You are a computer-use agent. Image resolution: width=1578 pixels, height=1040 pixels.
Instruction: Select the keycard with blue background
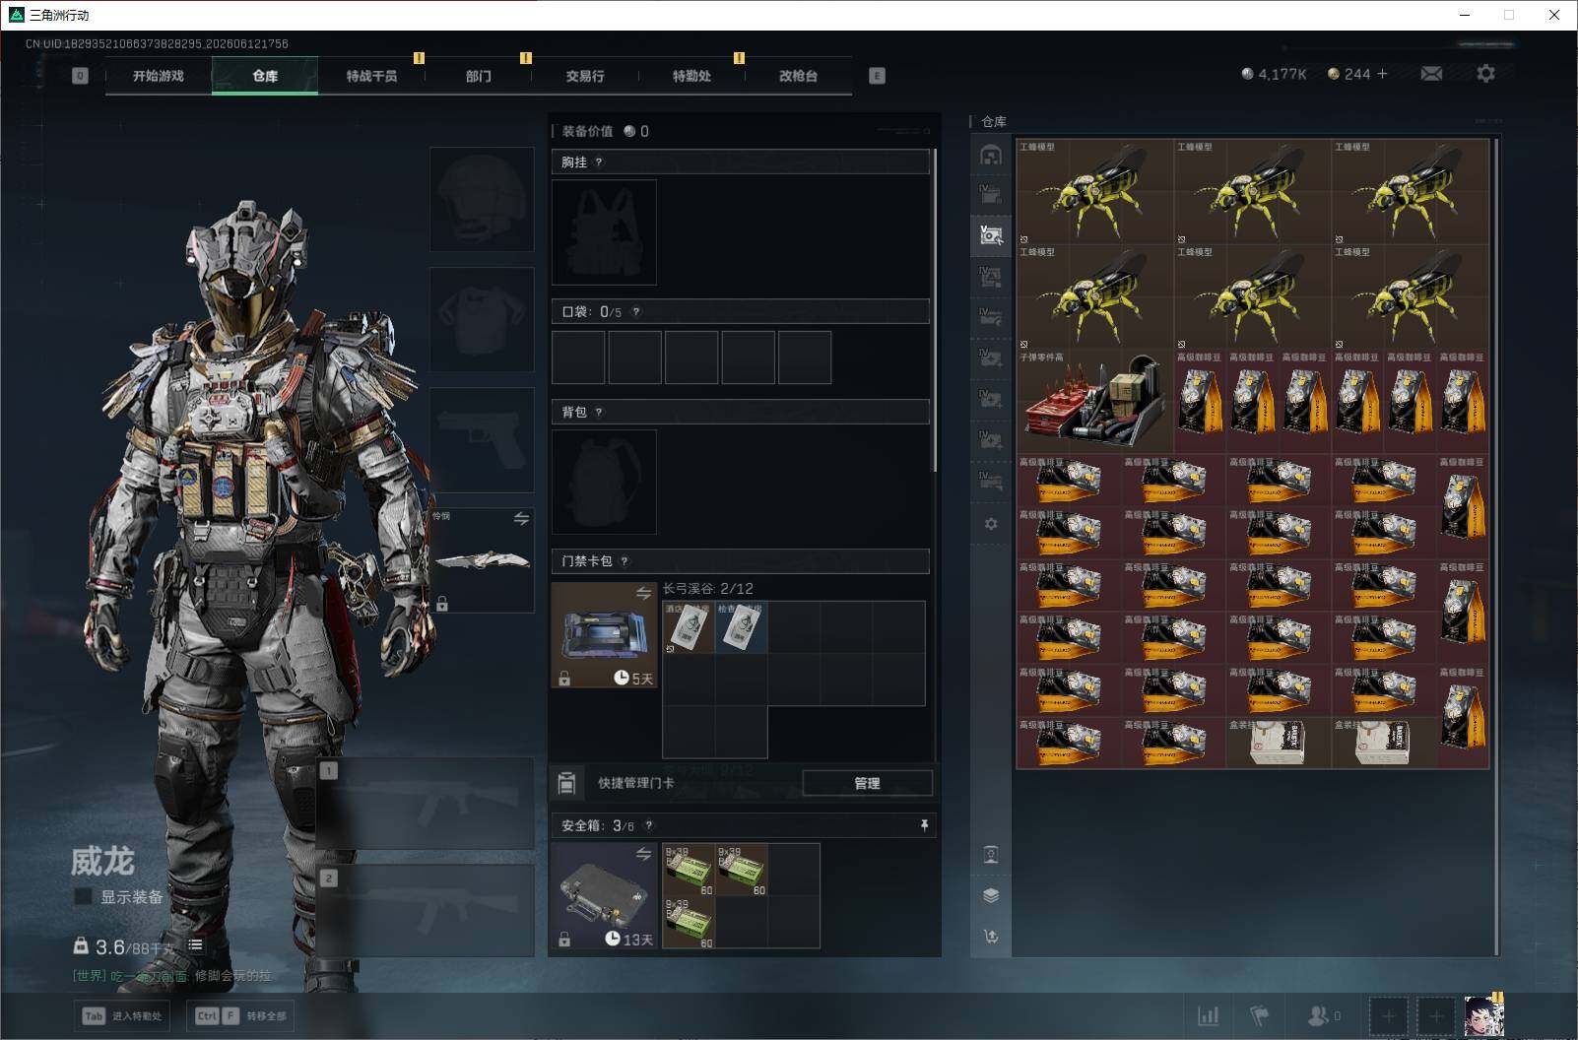coord(741,627)
